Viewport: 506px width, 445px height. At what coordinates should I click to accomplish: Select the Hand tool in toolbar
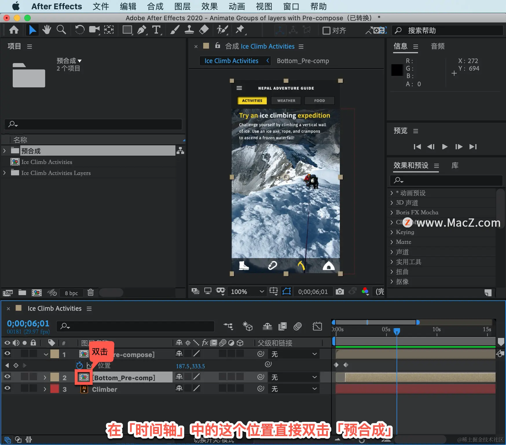click(x=46, y=30)
